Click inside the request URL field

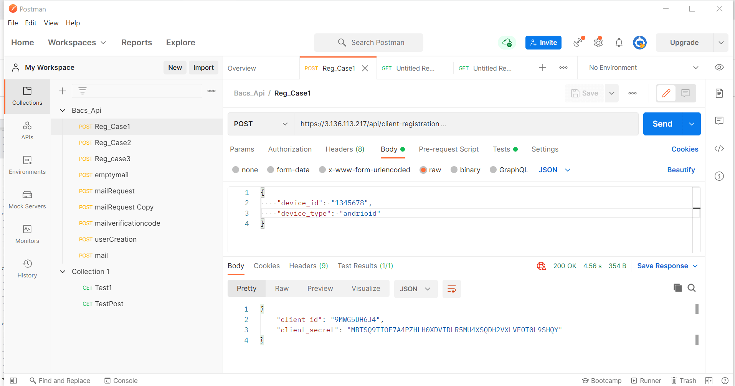point(422,124)
